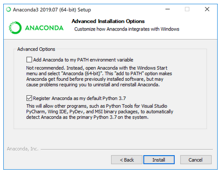This screenshot has width=220, height=173.
Task: Select the 'Register Anaconda as my default Python 3.7' label
Action: click(x=79, y=98)
